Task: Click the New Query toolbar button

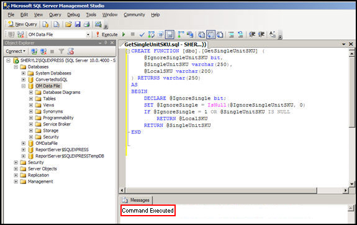Action: (x=22, y=24)
